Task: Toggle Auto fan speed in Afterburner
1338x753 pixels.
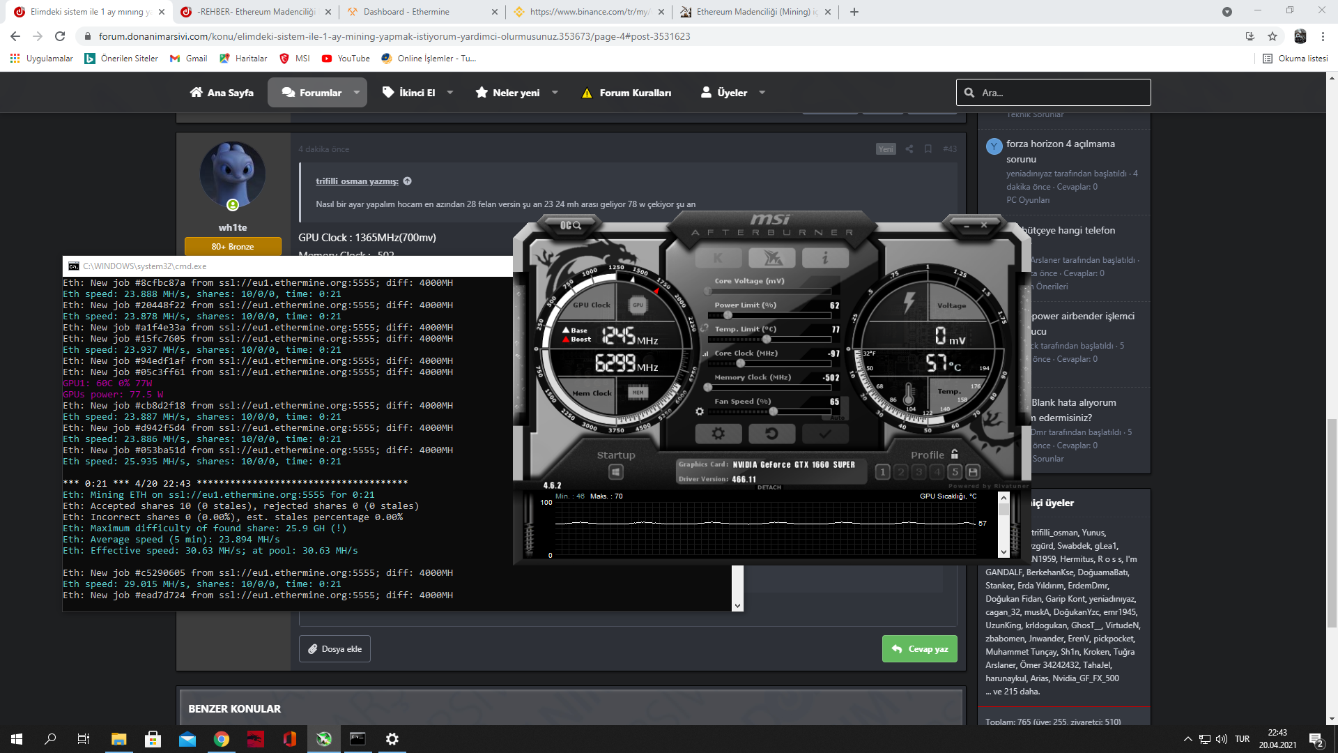Action: 837,418
